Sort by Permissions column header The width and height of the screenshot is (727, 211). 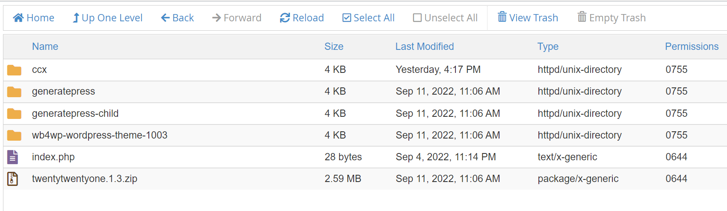pyautogui.click(x=692, y=46)
